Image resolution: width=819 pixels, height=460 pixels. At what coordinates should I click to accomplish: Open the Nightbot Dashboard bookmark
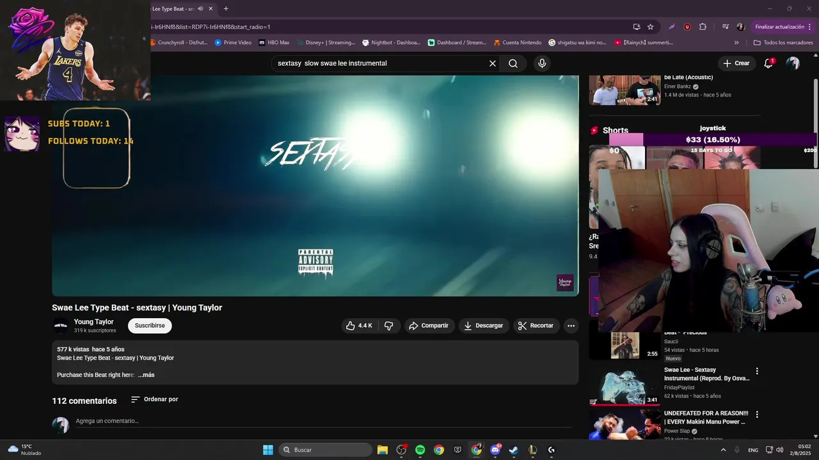(392, 43)
